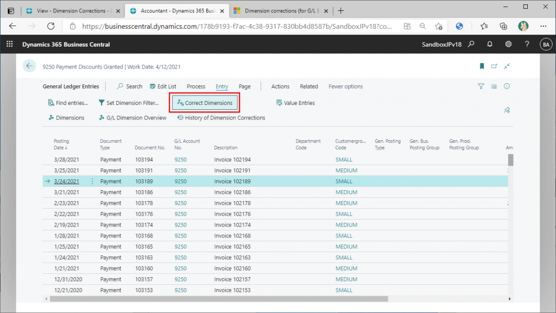Click the back arrow on the page header
Screen dimensions: 556x313
[29, 66]
